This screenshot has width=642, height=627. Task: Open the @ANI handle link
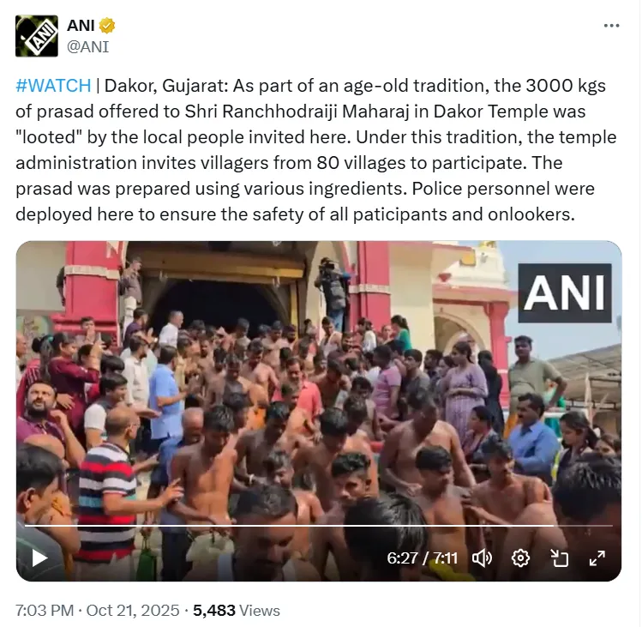88,46
